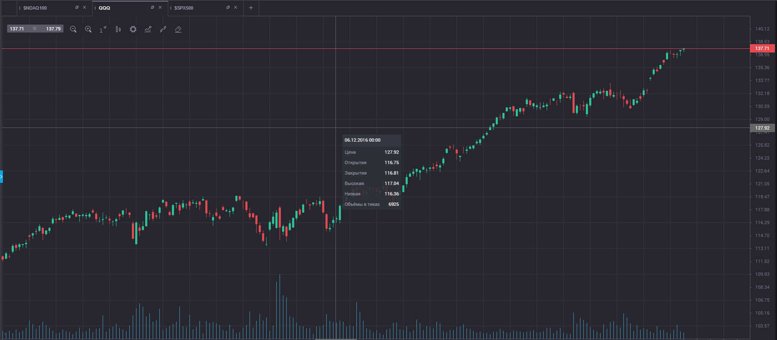Close the $NDAQ100 tab
This screenshot has width=777, height=340.
pos(84,7)
